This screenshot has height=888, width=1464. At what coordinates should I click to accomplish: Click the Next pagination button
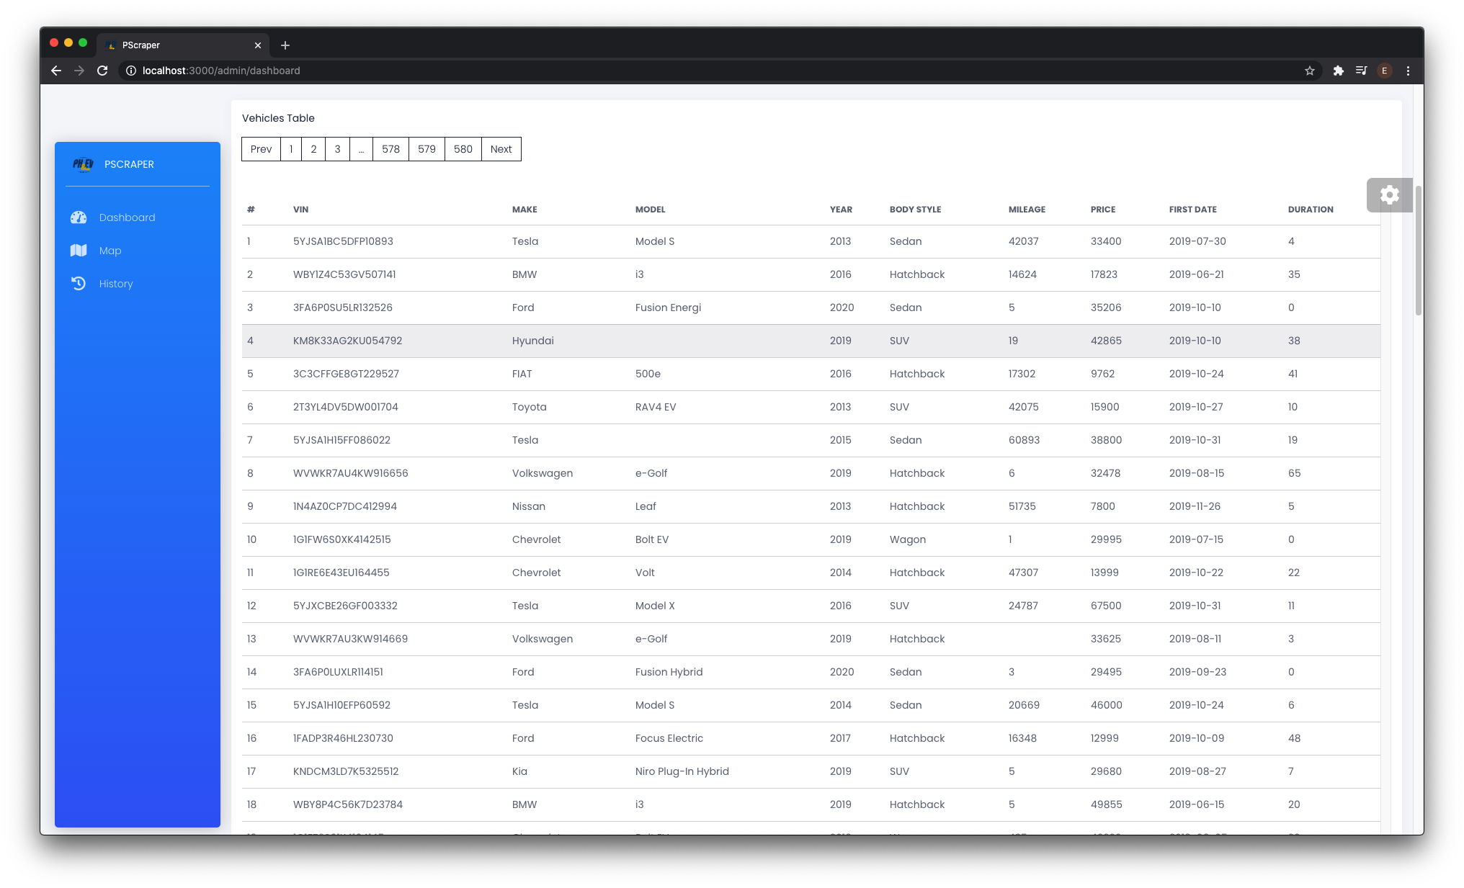tap(501, 149)
